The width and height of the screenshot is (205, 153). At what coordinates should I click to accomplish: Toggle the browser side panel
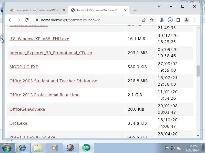178,20
